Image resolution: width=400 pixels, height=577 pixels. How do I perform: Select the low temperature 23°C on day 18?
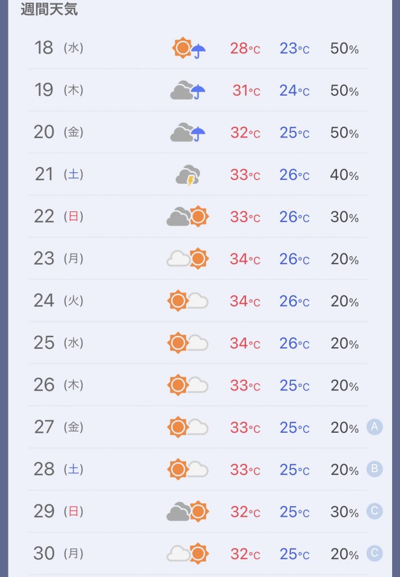pos(295,48)
